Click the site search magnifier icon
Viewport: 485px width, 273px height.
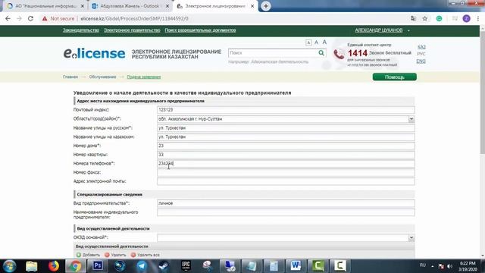[321, 53]
